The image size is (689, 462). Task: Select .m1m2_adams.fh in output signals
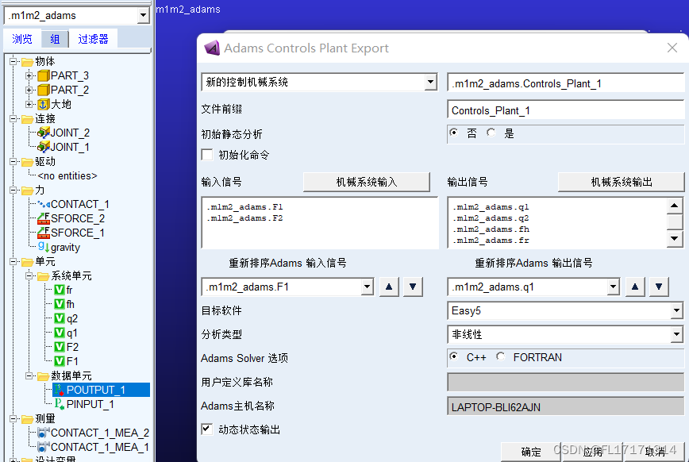coord(491,229)
